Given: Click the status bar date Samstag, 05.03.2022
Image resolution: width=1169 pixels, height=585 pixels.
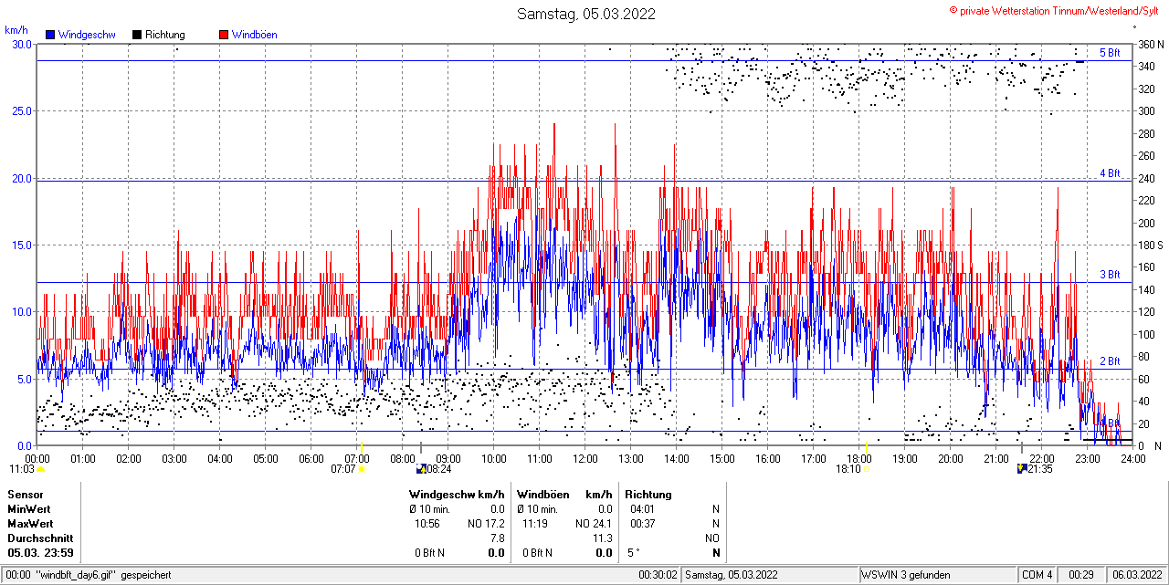Looking at the screenshot, I should (732, 575).
